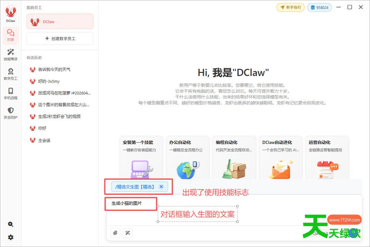Open the 对话 chat section
Viewport: 370px width, 247px height.
click(11, 35)
